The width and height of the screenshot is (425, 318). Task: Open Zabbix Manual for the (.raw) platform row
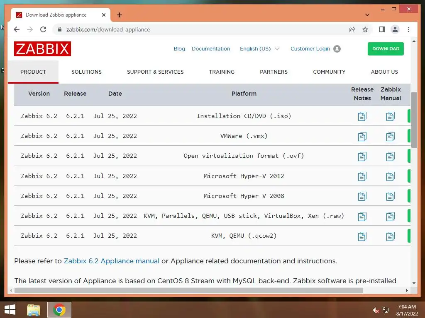[x=390, y=216]
